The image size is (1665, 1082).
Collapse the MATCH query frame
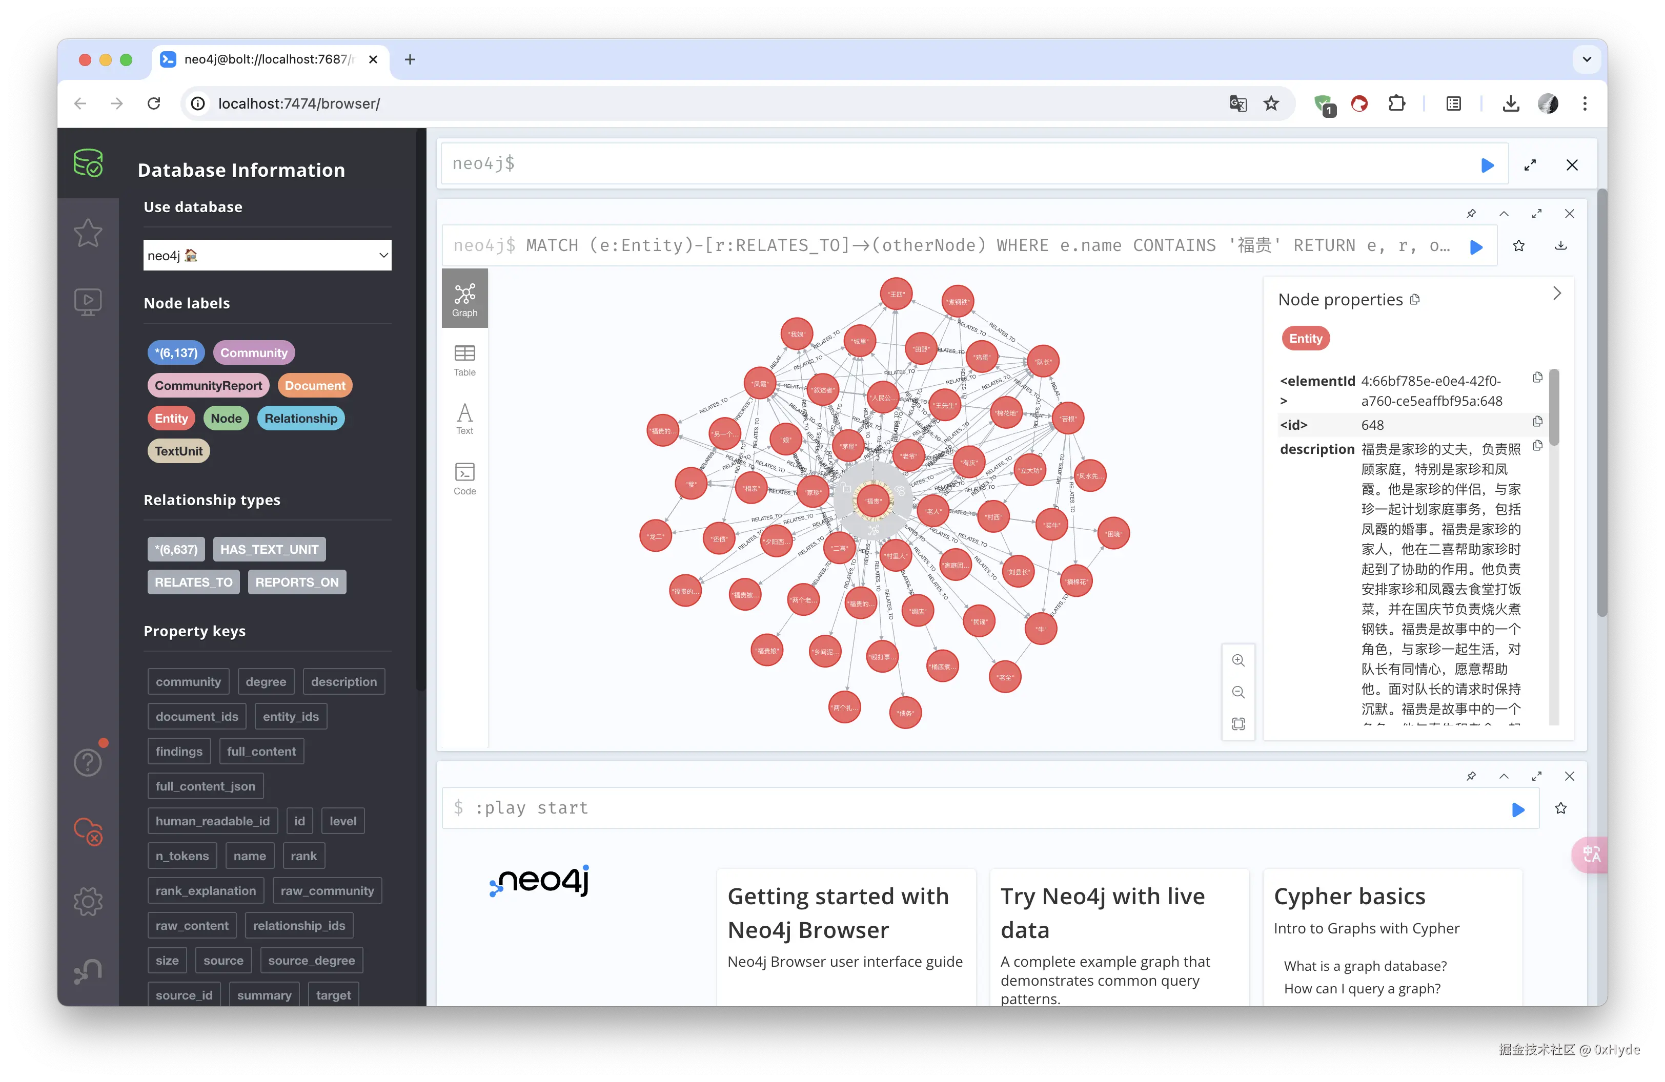[x=1504, y=214]
